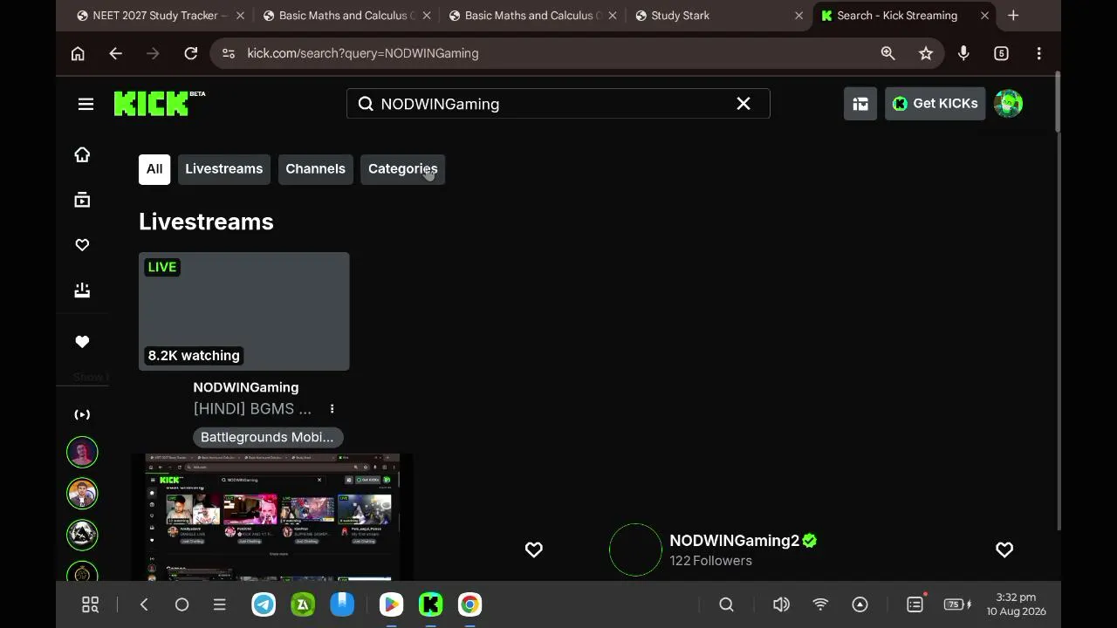Open the third followed channel avatar in sidebar
This screenshot has width=1117, height=628.
pos(82,535)
